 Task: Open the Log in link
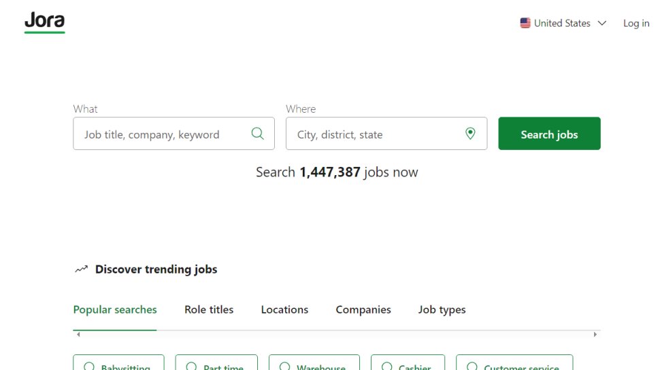click(636, 23)
